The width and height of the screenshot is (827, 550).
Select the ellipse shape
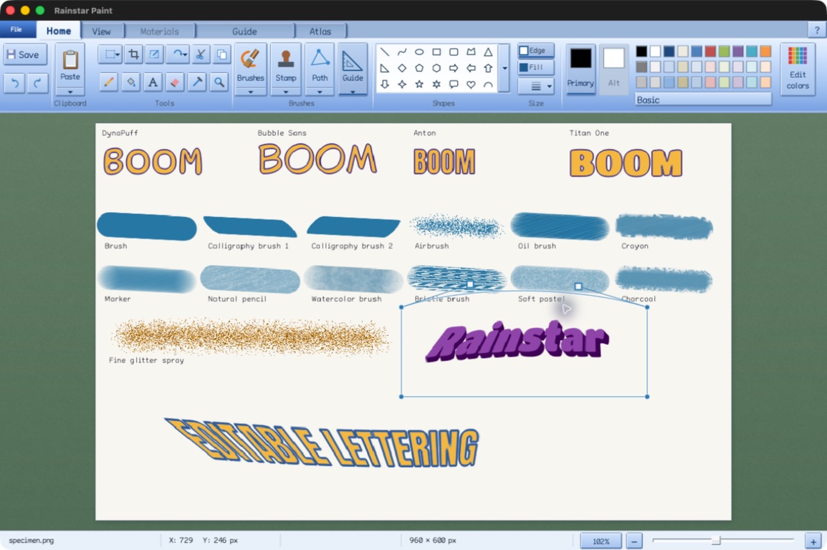[x=419, y=52]
